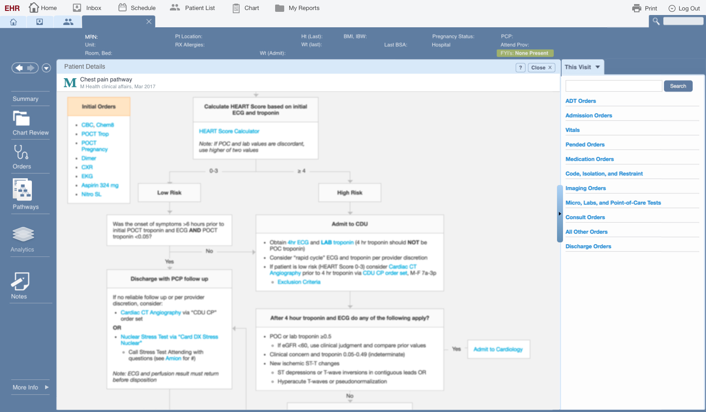Open Discharge Orders link
The width and height of the screenshot is (706, 412).
[588, 246]
